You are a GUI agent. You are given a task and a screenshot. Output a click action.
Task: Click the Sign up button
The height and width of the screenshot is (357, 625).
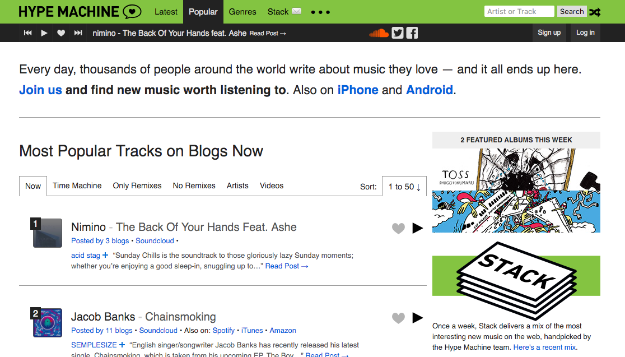click(x=549, y=33)
